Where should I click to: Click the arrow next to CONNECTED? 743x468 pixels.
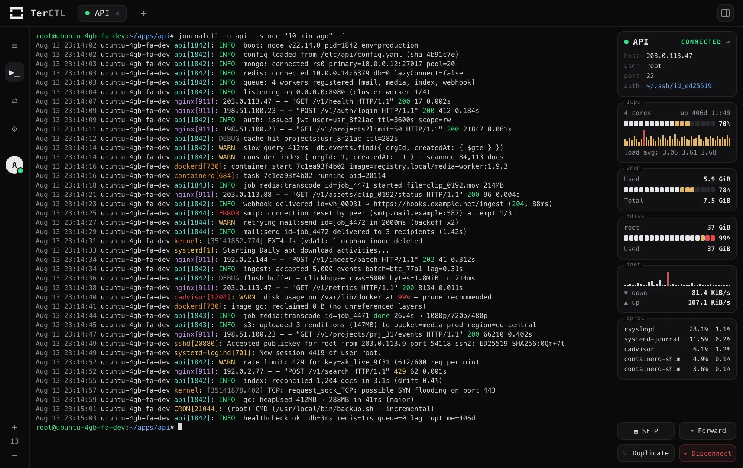(728, 42)
